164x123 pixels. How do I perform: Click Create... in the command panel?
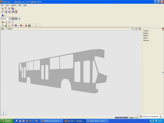tap(146, 31)
